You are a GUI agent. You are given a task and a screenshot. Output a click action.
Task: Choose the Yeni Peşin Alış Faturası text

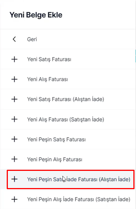pos(55,160)
